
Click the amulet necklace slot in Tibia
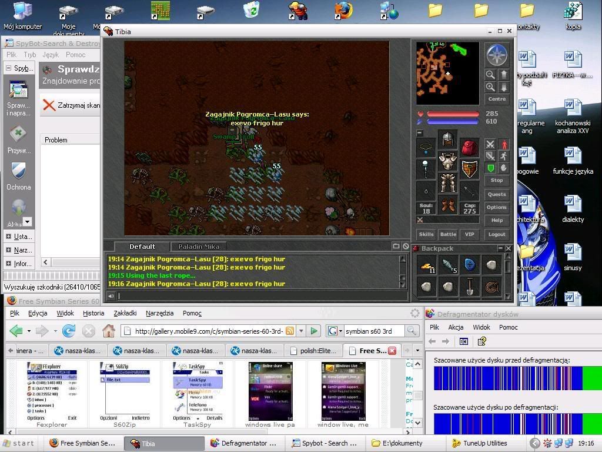click(426, 147)
